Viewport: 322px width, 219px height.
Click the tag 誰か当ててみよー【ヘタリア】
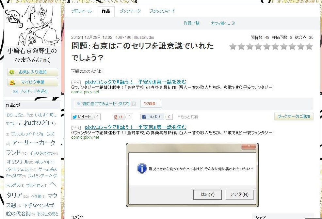pyautogui.click(x=106, y=104)
